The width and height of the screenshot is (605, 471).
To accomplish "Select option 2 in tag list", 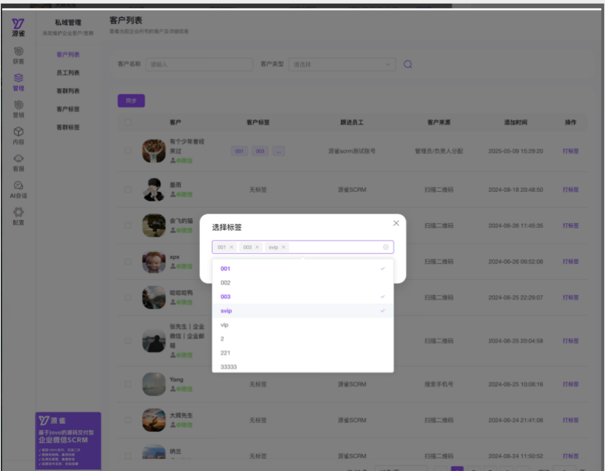I will click(x=302, y=339).
